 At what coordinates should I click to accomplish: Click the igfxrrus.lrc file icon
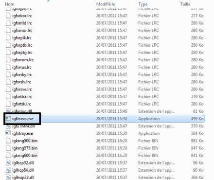pos(8,67)
